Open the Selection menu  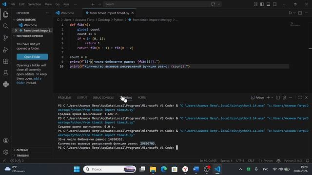(x=35, y=4)
